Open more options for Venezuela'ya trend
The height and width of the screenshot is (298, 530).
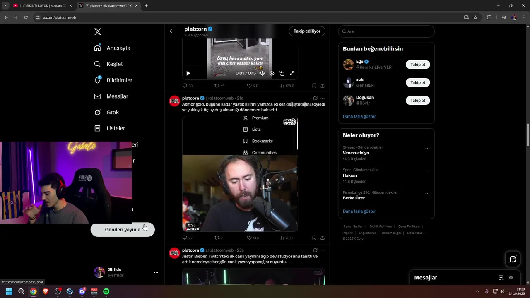tap(427, 148)
